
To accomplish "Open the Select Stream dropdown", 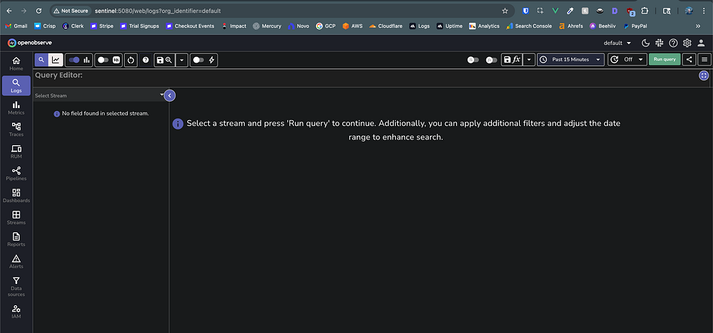I will [x=99, y=95].
